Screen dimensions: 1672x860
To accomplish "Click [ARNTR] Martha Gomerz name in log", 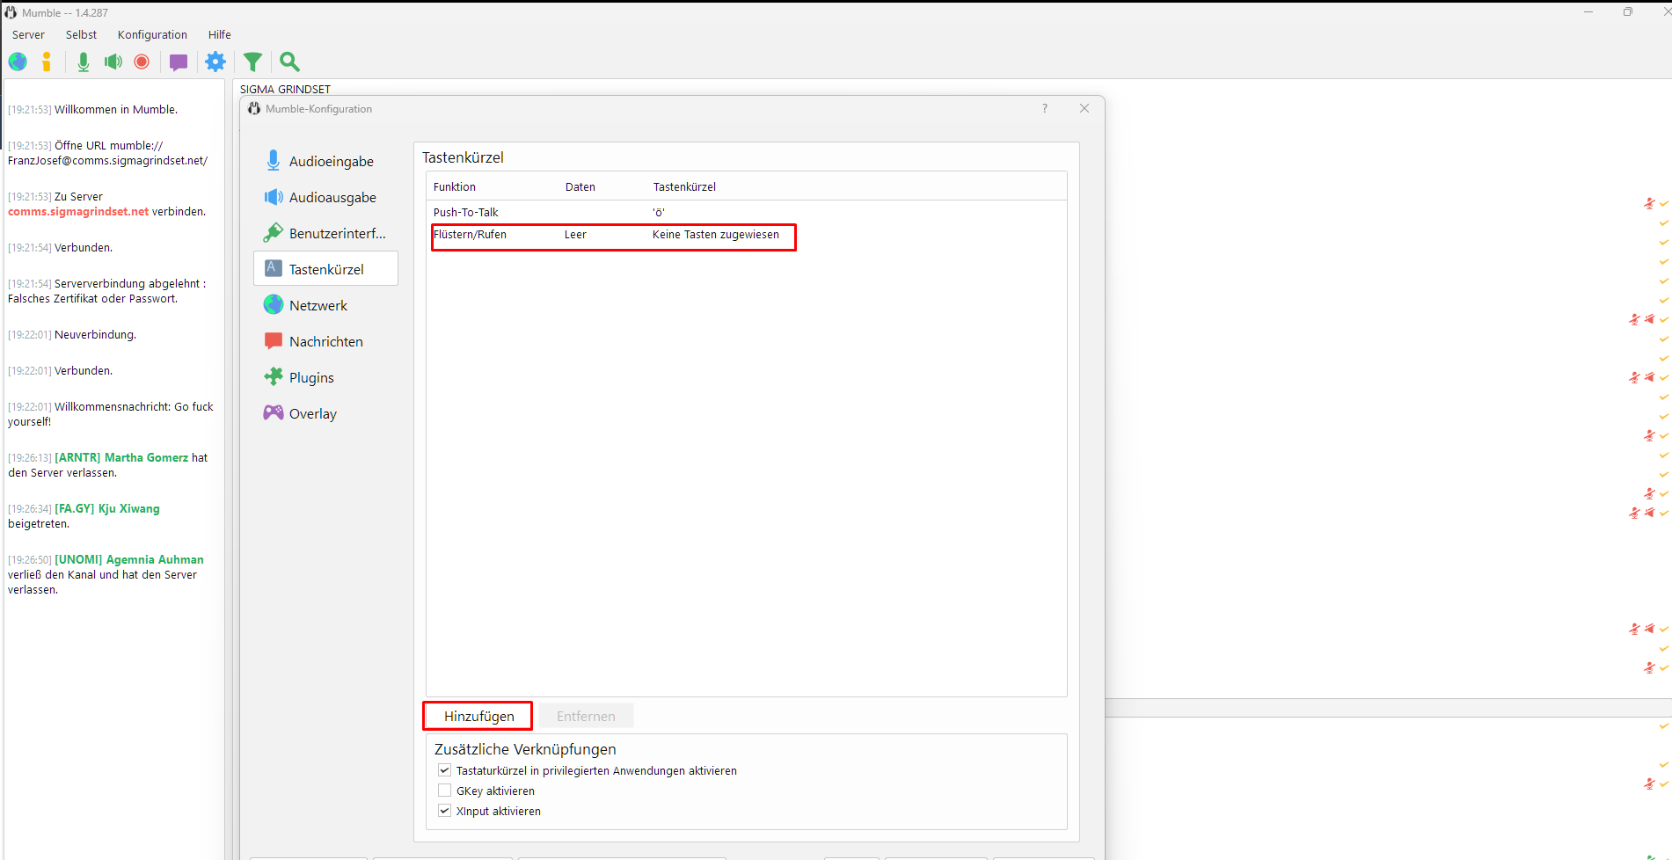I will coord(121,458).
